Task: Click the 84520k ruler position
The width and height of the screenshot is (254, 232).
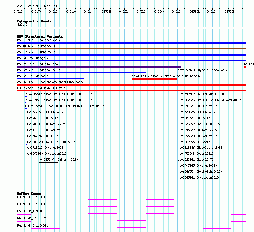Action: pos(89,11)
